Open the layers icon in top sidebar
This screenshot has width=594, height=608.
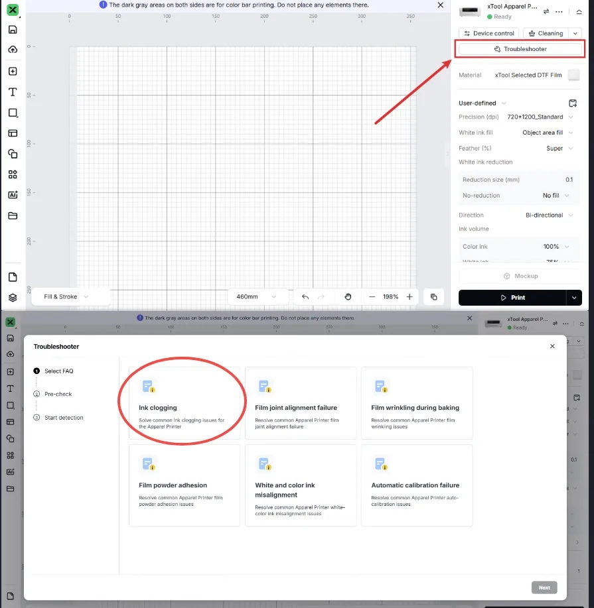point(13,298)
